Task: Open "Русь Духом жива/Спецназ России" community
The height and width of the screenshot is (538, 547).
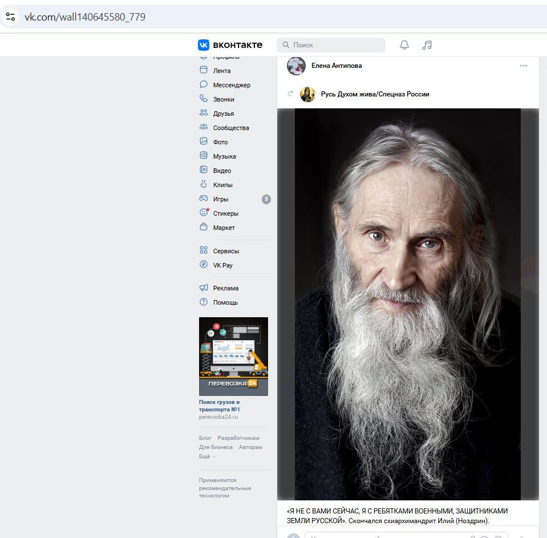Action: [375, 94]
